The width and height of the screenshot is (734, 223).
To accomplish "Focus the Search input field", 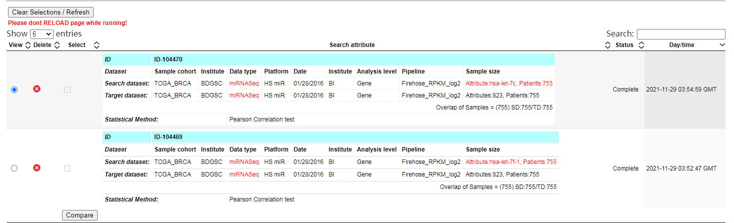I will (681, 34).
